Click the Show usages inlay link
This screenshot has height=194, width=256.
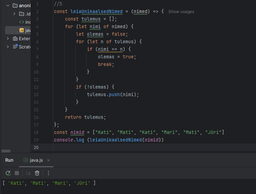pos(181,12)
